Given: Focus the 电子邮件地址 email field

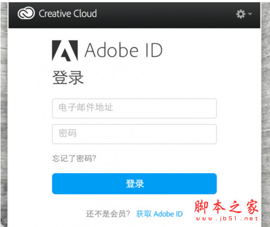Looking at the screenshot, I should pos(134,108).
